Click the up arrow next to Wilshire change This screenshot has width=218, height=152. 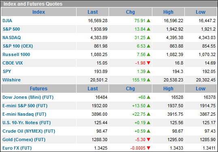tap(148, 80)
